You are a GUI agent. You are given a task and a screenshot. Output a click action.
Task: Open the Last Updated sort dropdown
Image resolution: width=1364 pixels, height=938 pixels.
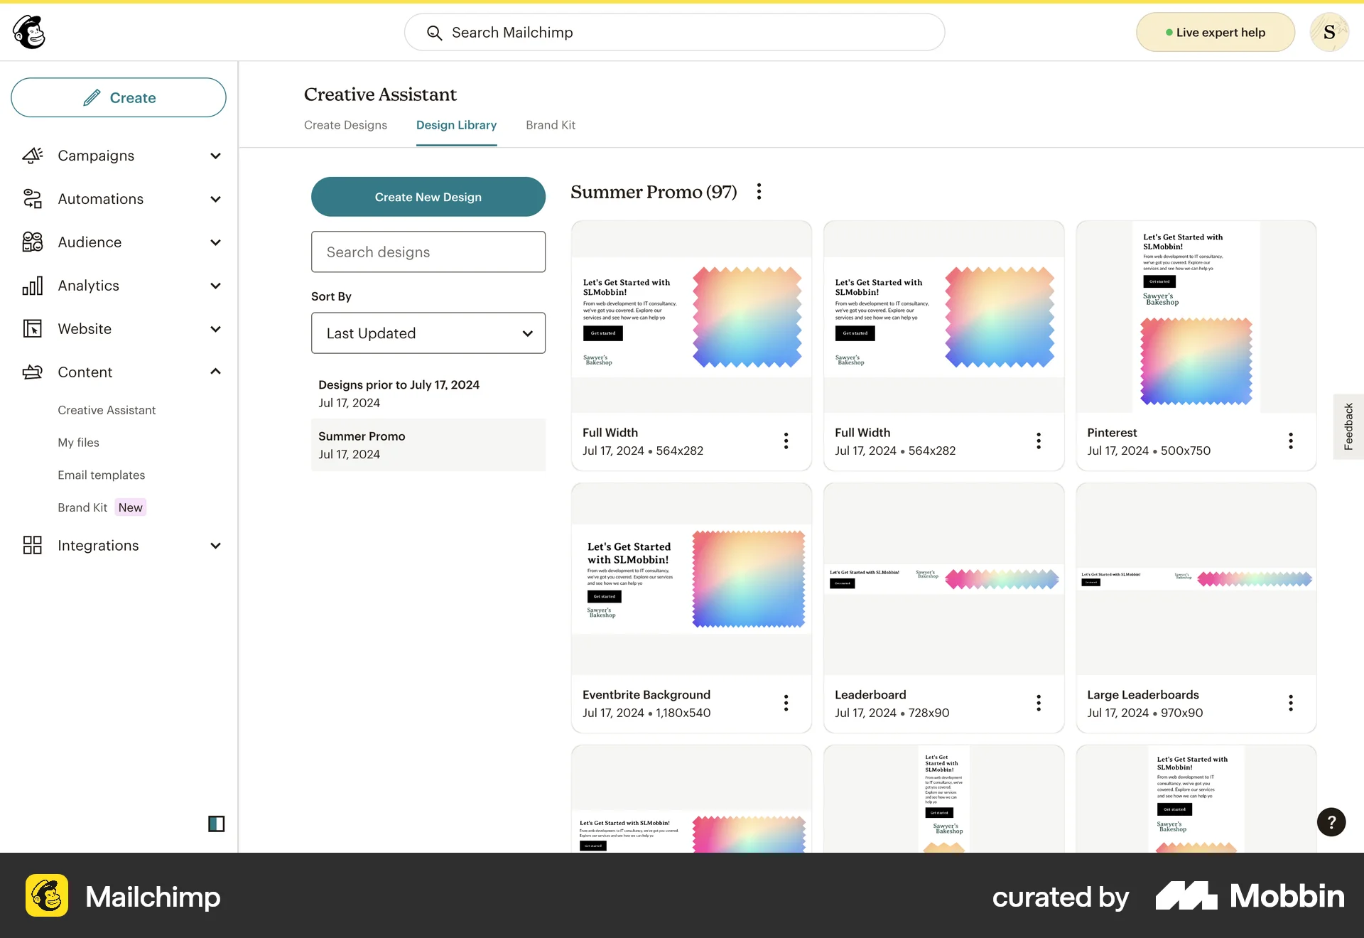click(x=428, y=333)
